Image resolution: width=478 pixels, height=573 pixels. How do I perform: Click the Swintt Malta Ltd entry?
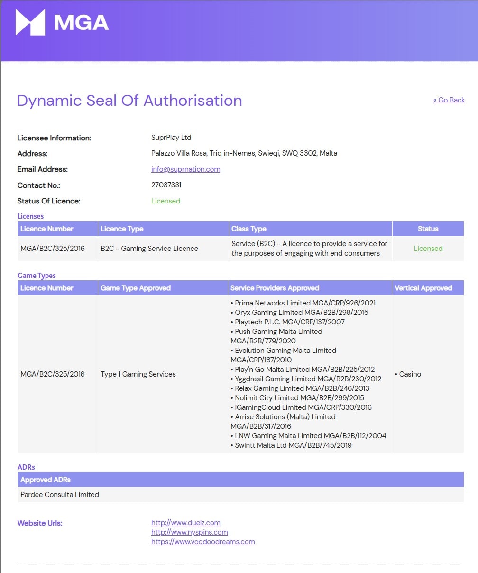point(291,445)
